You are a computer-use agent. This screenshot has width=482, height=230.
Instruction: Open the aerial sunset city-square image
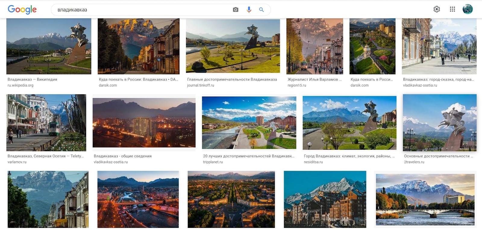231,199
